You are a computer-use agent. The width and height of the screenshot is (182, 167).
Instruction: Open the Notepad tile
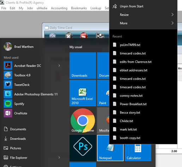point(110,153)
